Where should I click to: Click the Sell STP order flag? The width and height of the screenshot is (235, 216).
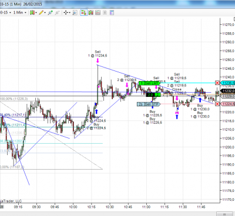click(149, 104)
